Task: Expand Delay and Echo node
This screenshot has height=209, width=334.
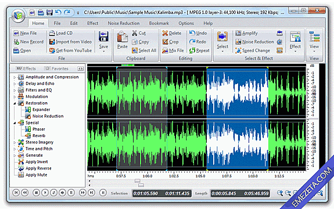Action: point(15,84)
